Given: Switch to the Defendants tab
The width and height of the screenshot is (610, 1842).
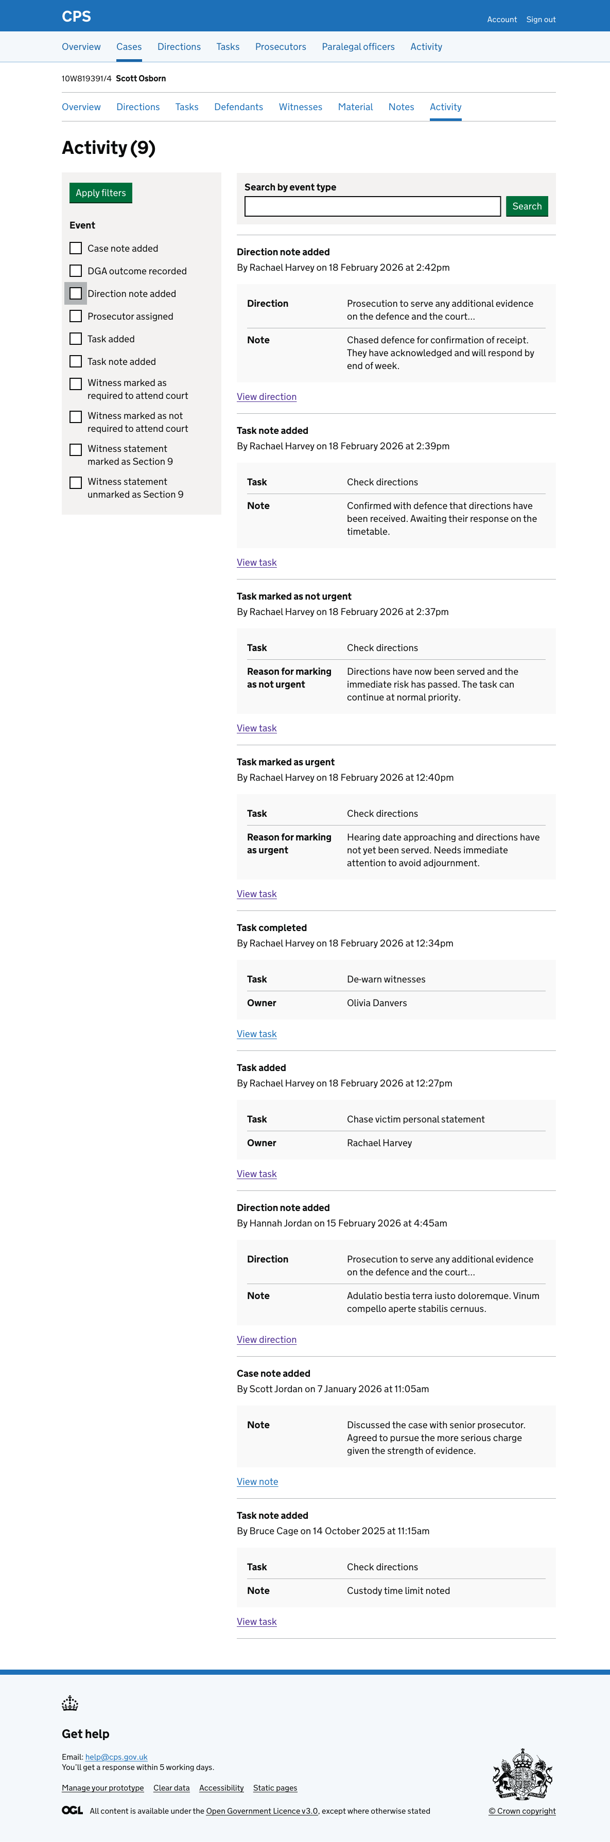Looking at the screenshot, I should [238, 107].
